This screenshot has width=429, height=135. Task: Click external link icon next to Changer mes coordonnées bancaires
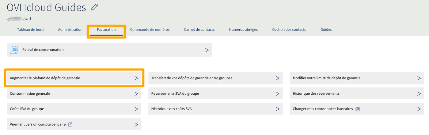(357, 109)
